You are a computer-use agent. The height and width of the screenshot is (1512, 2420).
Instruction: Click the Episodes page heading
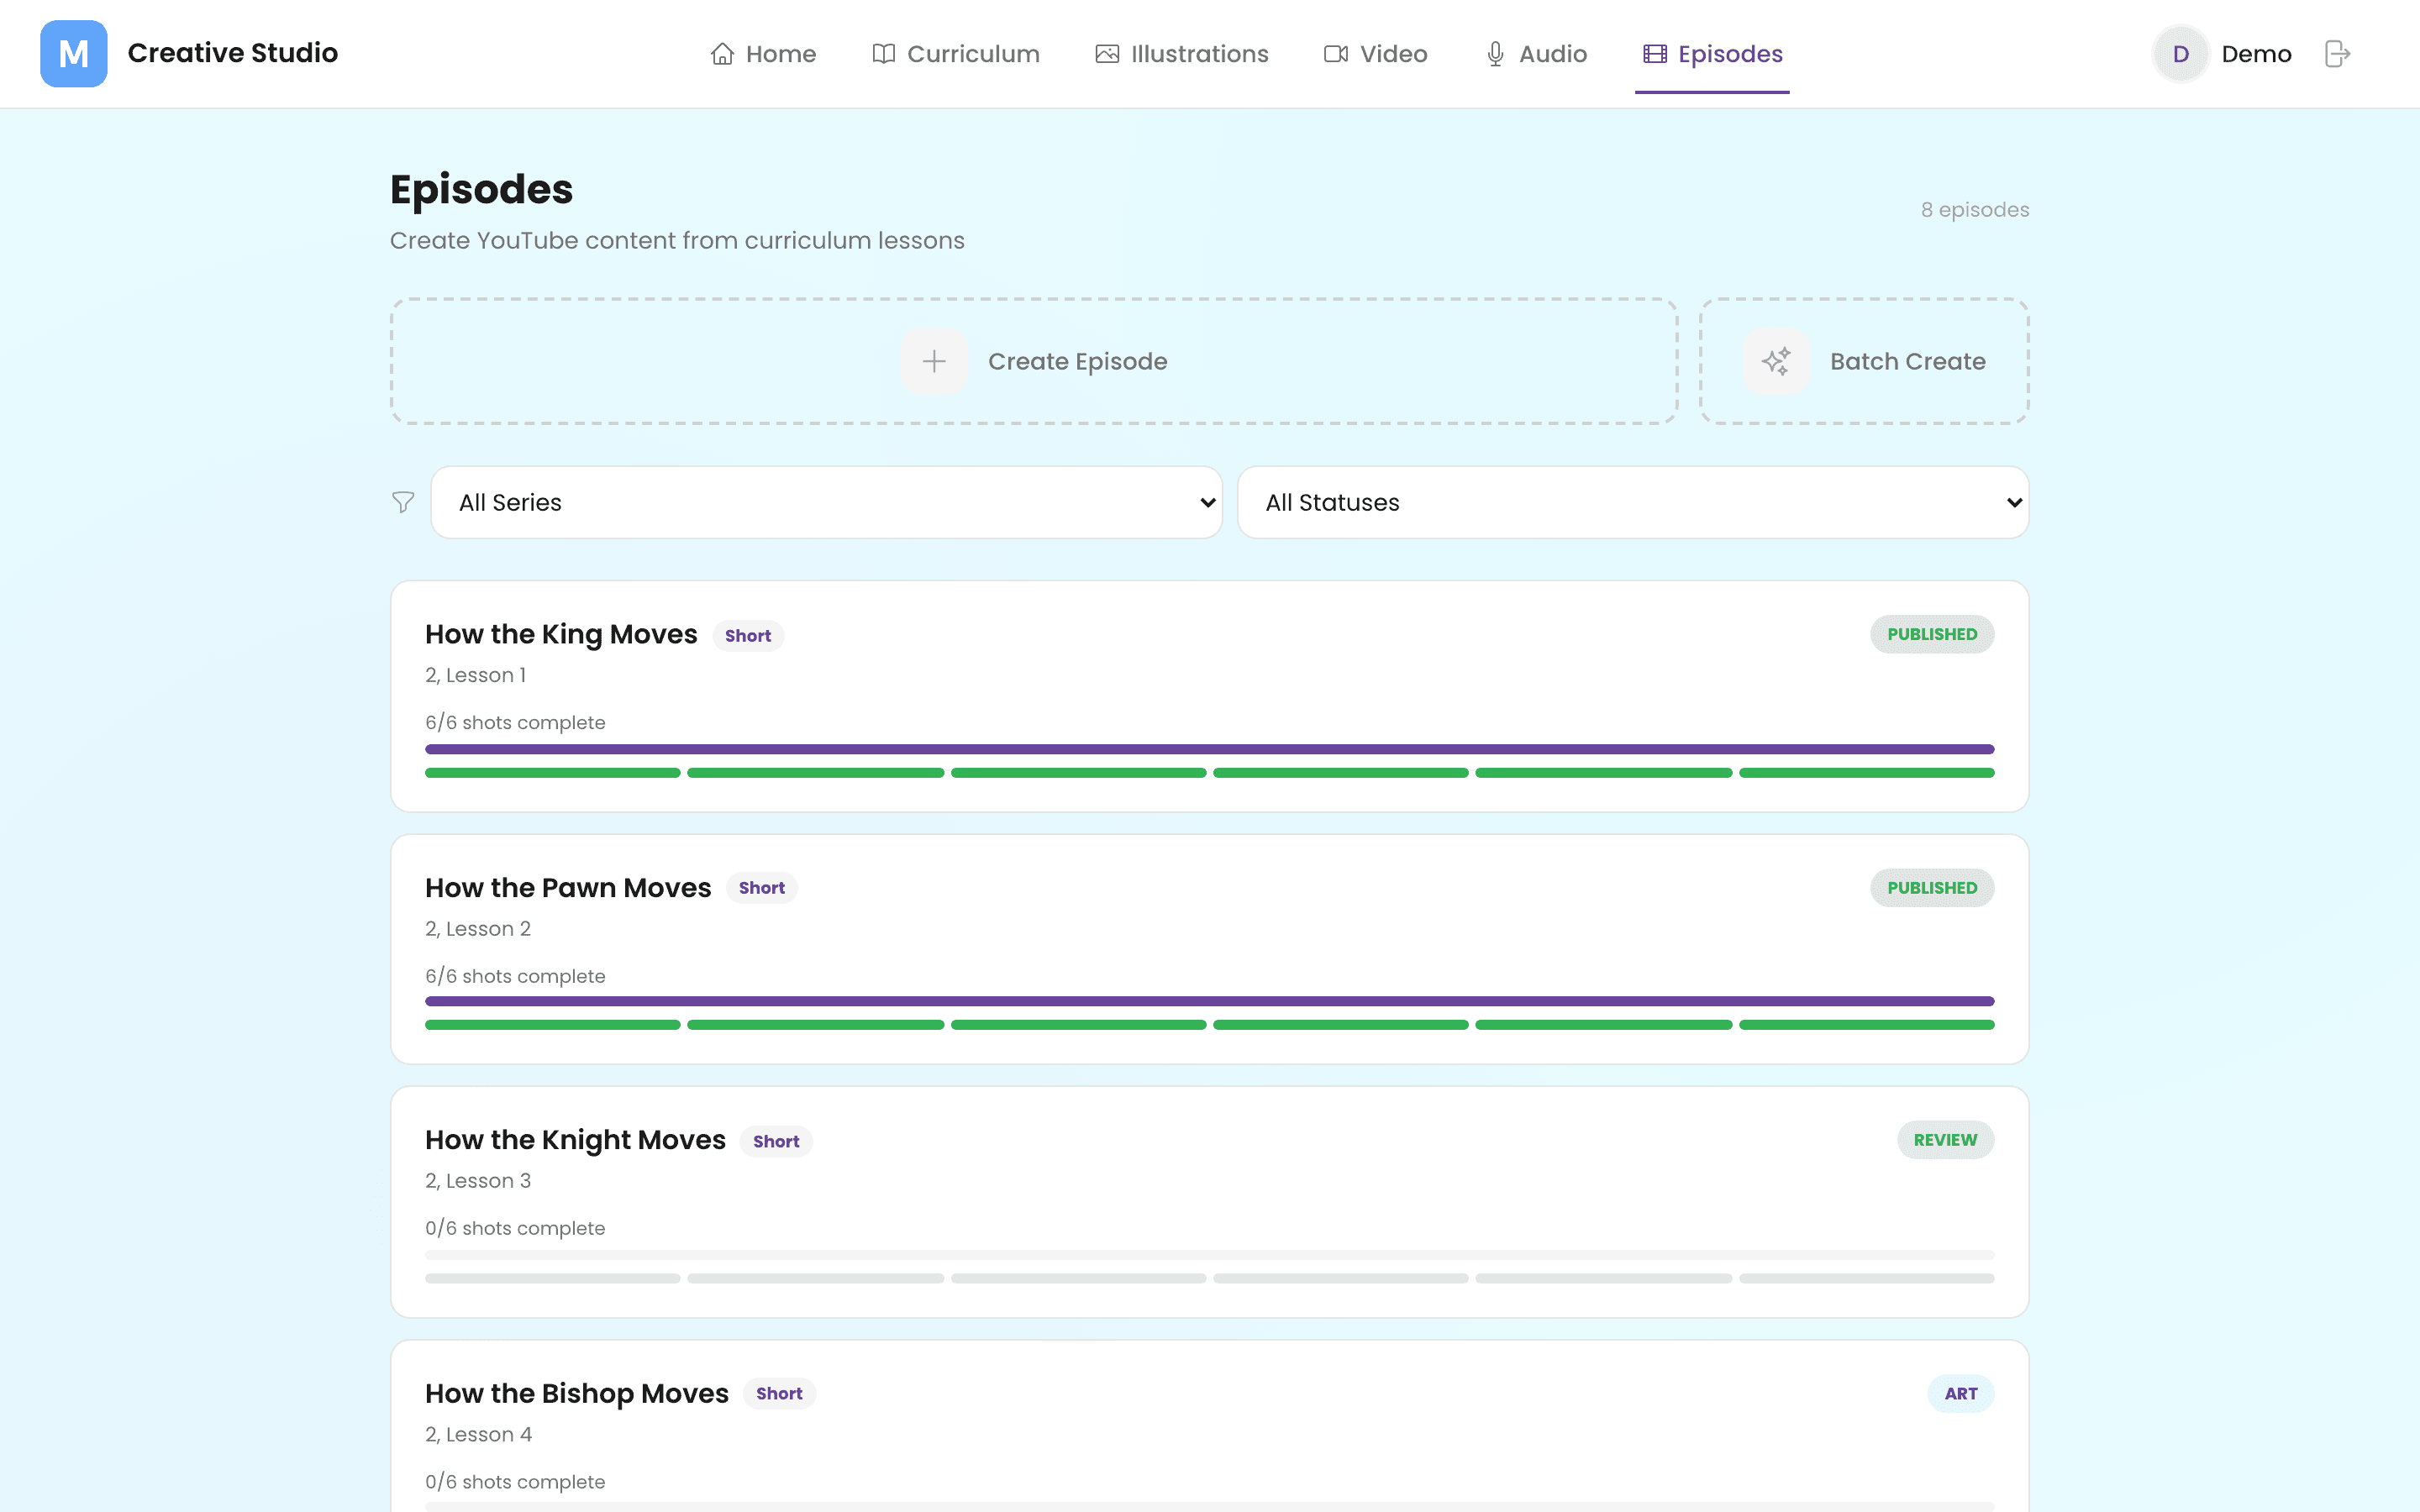click(x=481, y=189)
